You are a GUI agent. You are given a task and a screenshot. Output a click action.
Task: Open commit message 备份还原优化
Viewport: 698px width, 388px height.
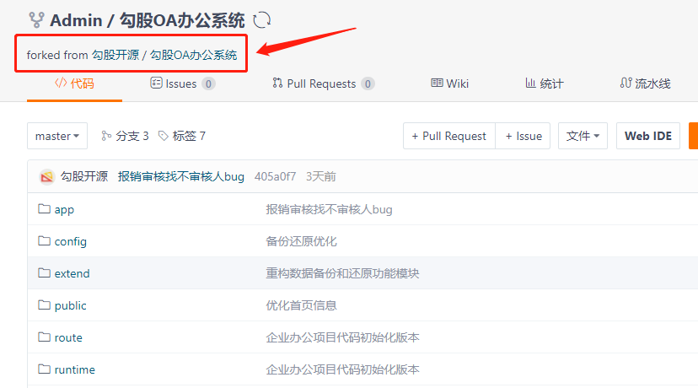[x=301, y=241]
